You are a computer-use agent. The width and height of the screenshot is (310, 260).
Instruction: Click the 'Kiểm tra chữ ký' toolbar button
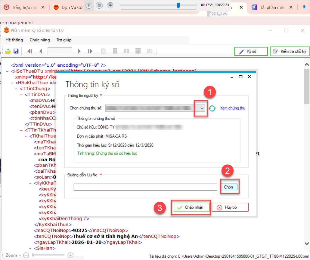pos(290,51)
